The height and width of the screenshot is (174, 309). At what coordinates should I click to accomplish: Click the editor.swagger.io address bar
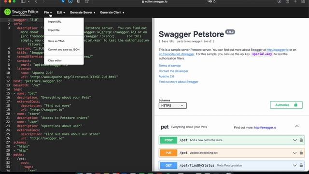point(154,1)
